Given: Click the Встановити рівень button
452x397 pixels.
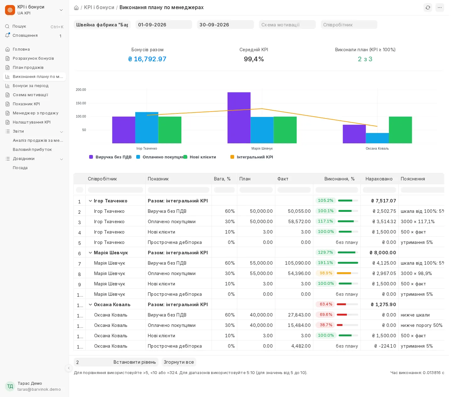Looking at the screenshot, I should coord(135,362).
